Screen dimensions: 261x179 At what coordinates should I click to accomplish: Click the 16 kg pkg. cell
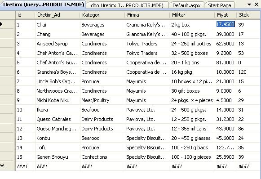tap(192, 72)
